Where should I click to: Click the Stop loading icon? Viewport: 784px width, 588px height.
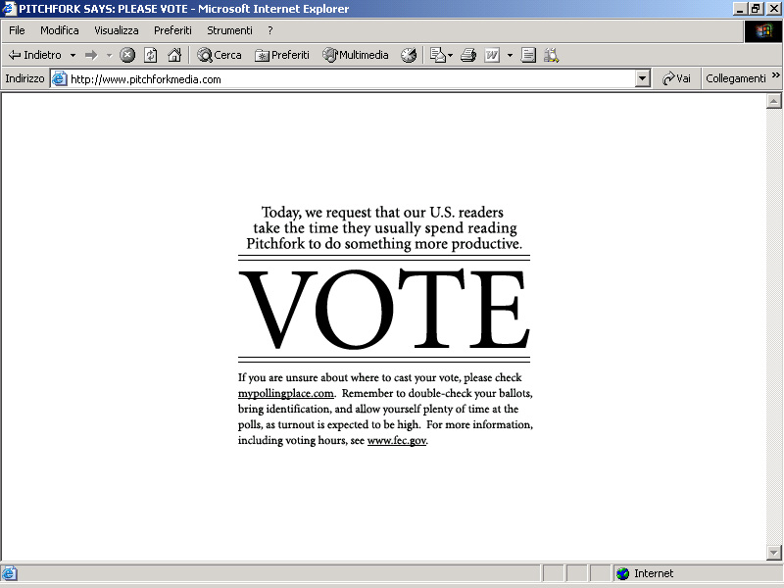(127, 55)
